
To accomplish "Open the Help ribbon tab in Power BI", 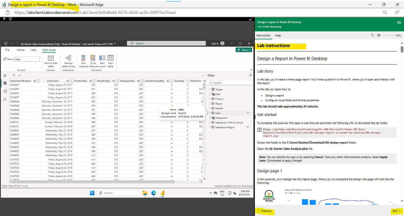I will (33, 50).
